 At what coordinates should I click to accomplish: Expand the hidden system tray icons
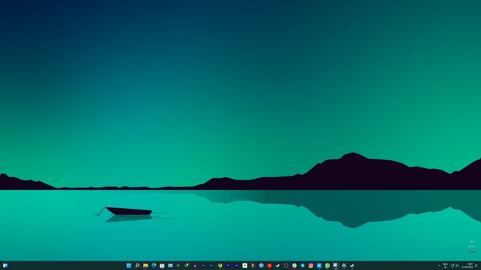pos(439,266)
